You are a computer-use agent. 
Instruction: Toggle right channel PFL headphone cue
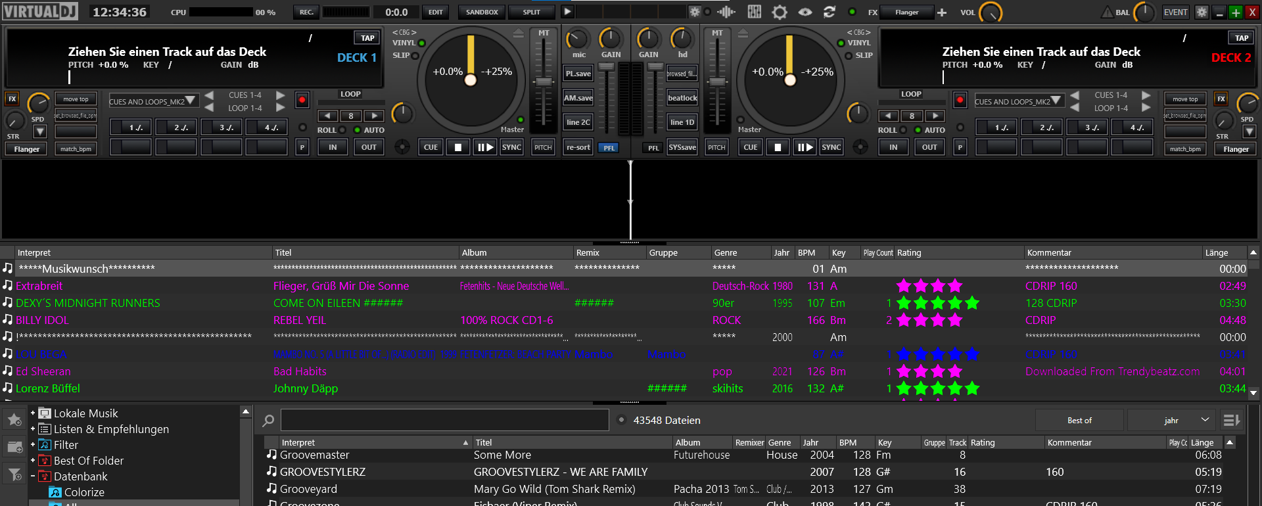click(653, 148)
